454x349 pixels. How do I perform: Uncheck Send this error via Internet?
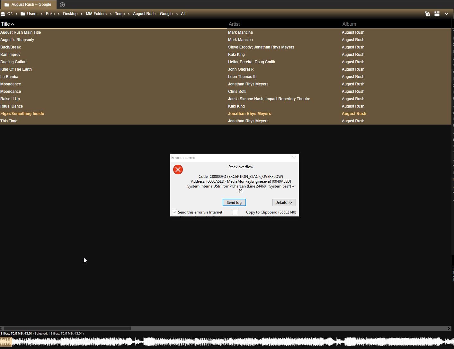(175, 212)
